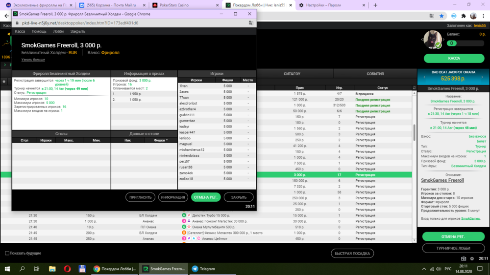Go to next jackpot banner

pyautogui.click(x=482, y=77)
